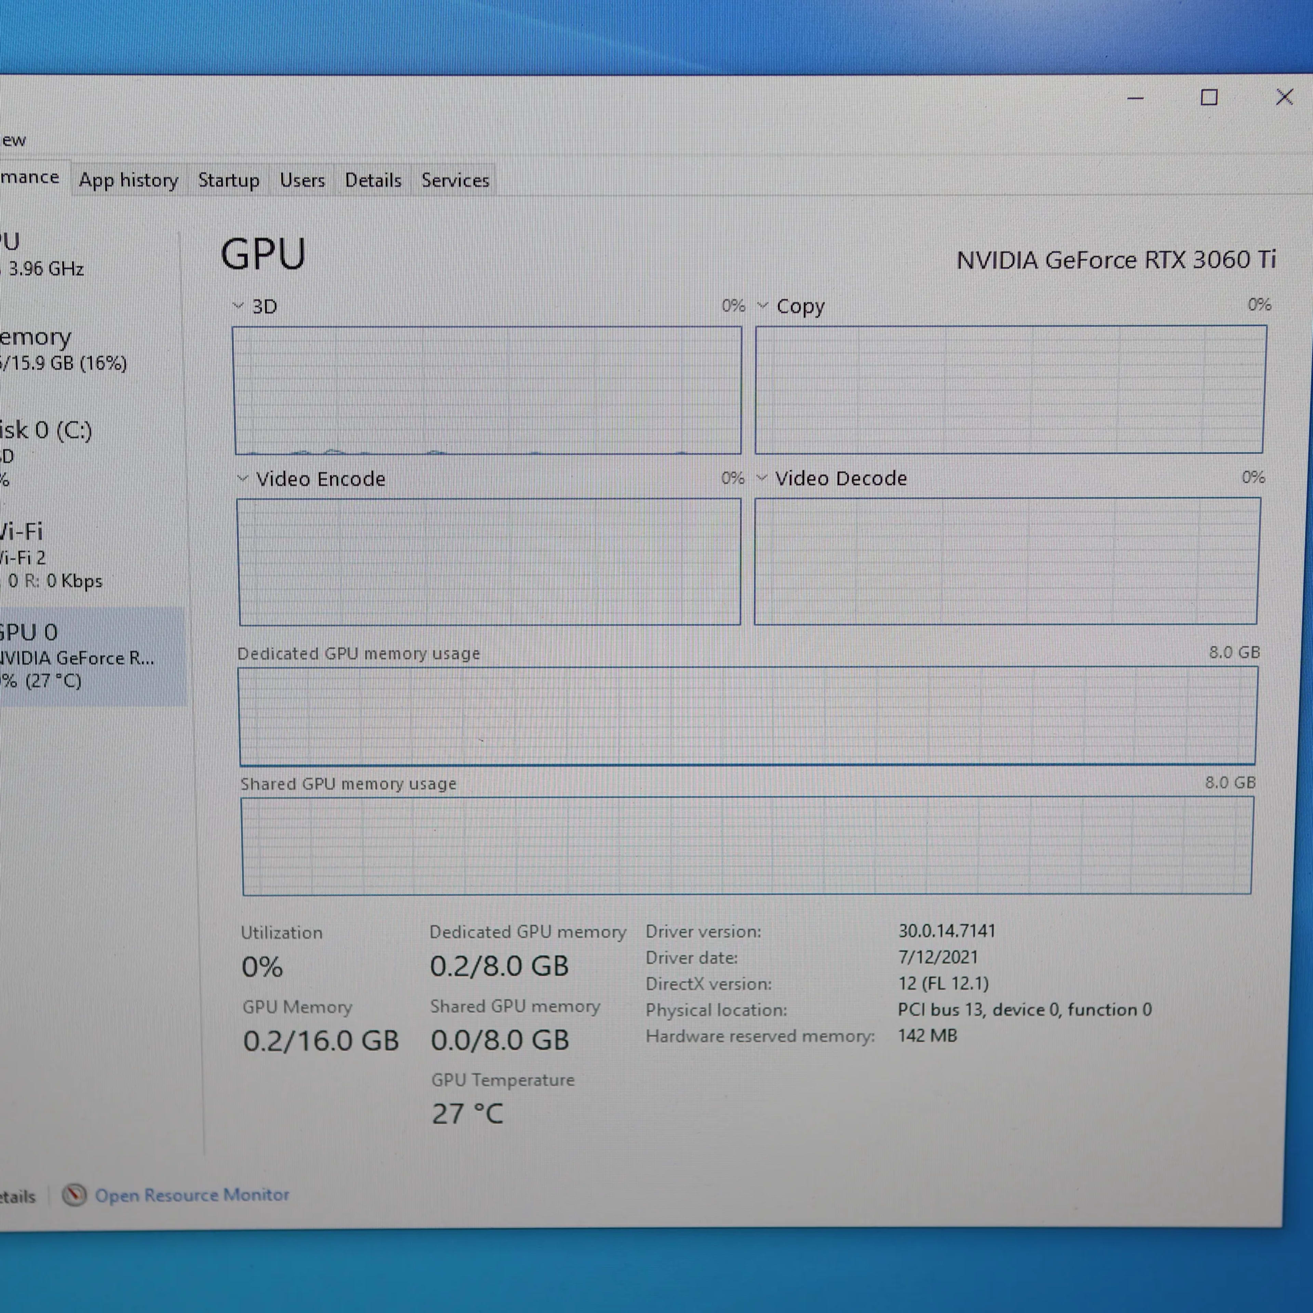The width and height of the screenshot is (1313, 1313).
Task: Open the Services tab
Action: tap(455, 180)
